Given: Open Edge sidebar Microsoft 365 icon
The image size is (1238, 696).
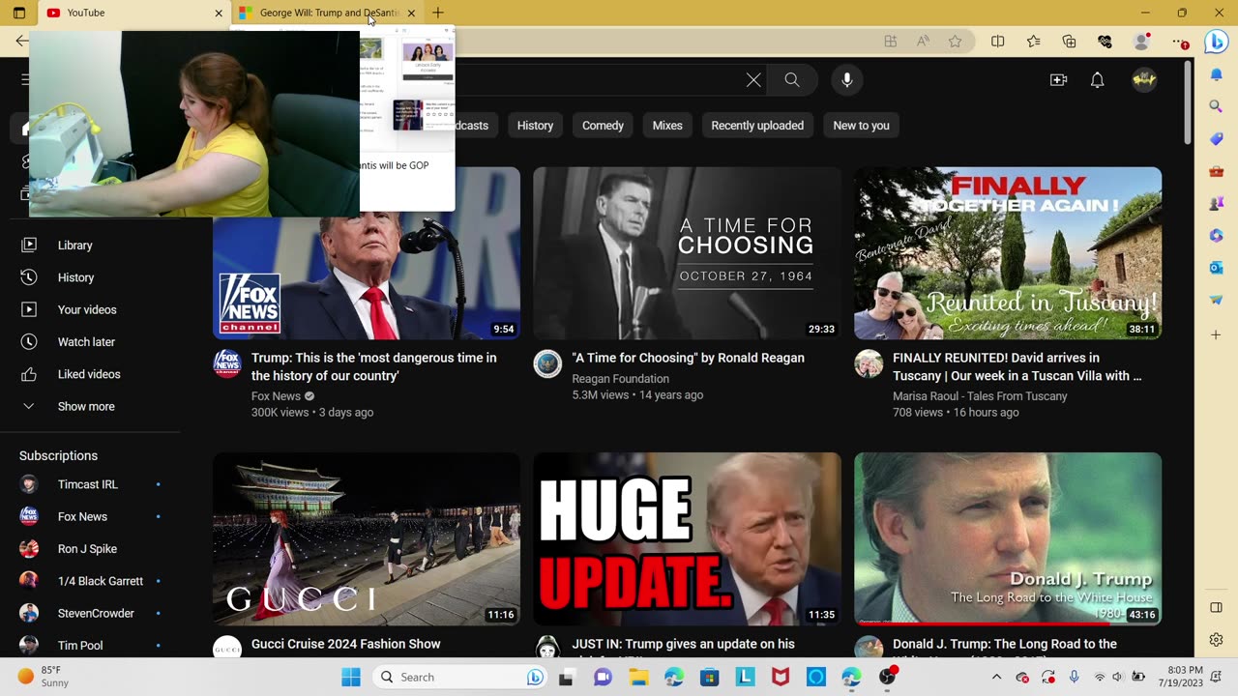Looking at the screenshot, I should [1216, 235].
